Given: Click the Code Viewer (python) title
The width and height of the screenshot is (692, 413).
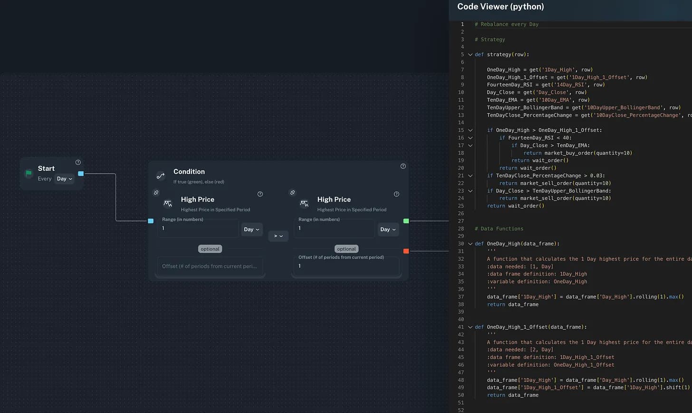Looking at the screenshot, I should pyautogui.click(x=500, y=7).
